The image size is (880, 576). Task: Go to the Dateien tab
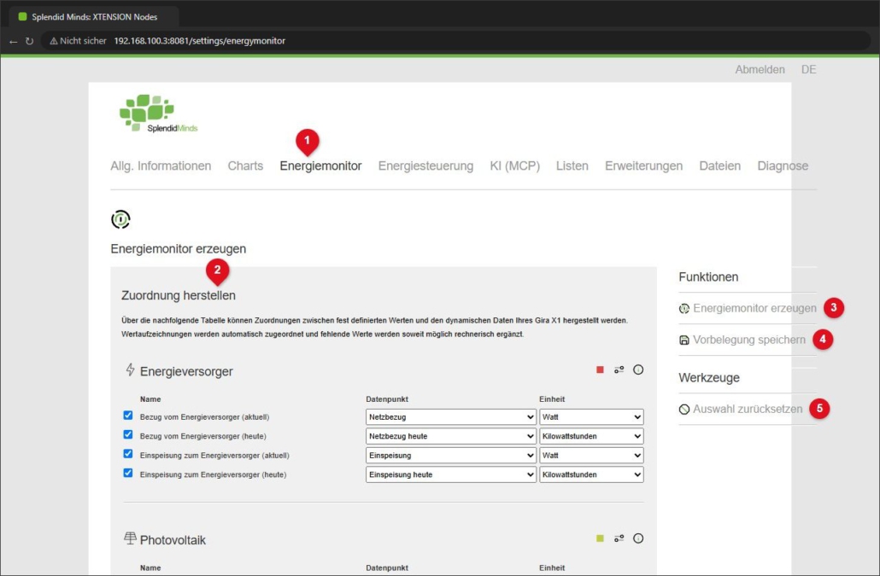point(719,166)
